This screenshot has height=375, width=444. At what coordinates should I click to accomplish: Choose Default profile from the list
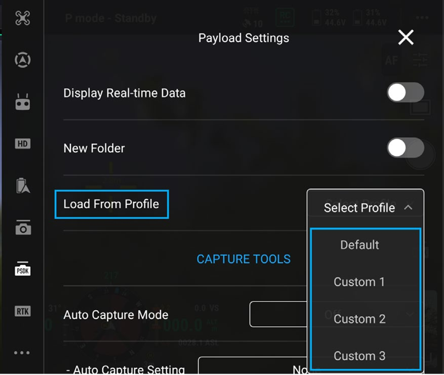pos(359,245)
